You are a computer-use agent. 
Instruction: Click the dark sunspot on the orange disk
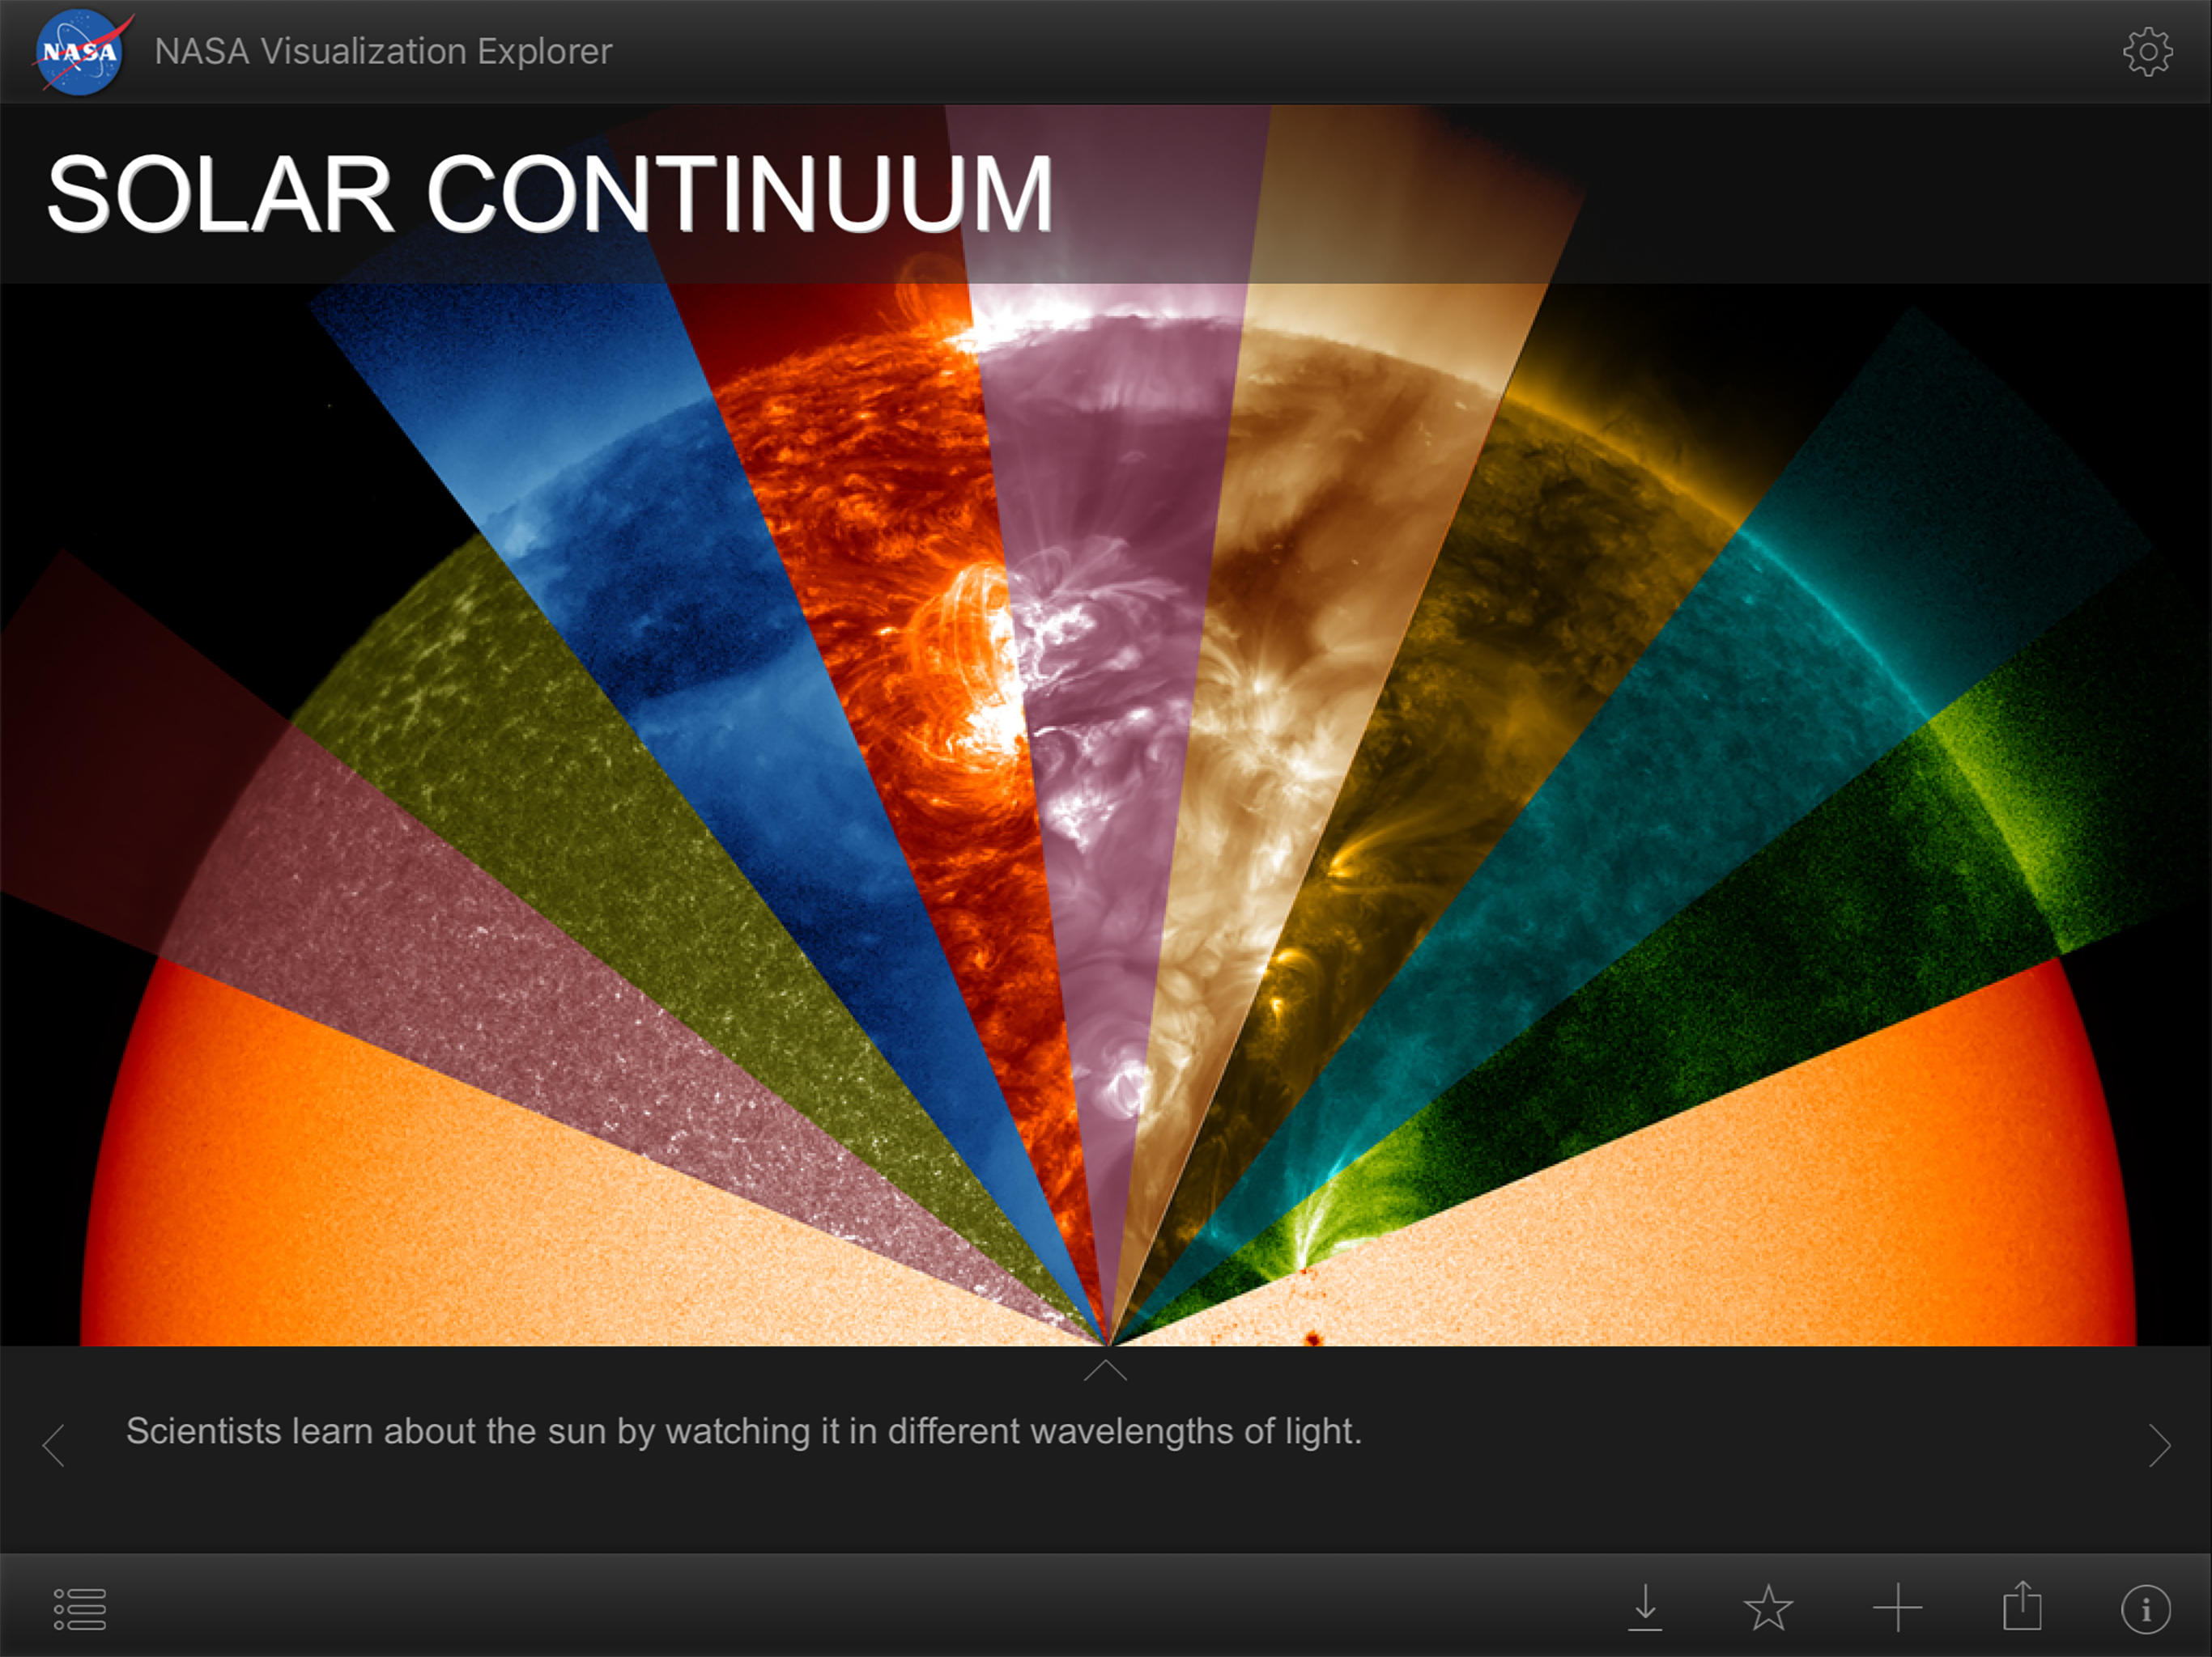pyautogui.click(x=1313, y=1337)
